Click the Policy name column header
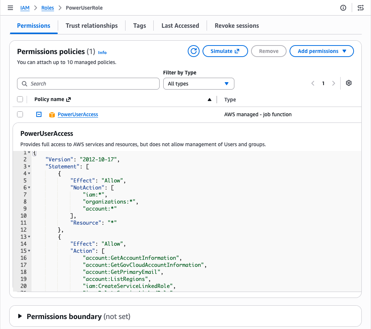This screenshot has width=371, height=329. pyautogui.click(x=49, y=99)
